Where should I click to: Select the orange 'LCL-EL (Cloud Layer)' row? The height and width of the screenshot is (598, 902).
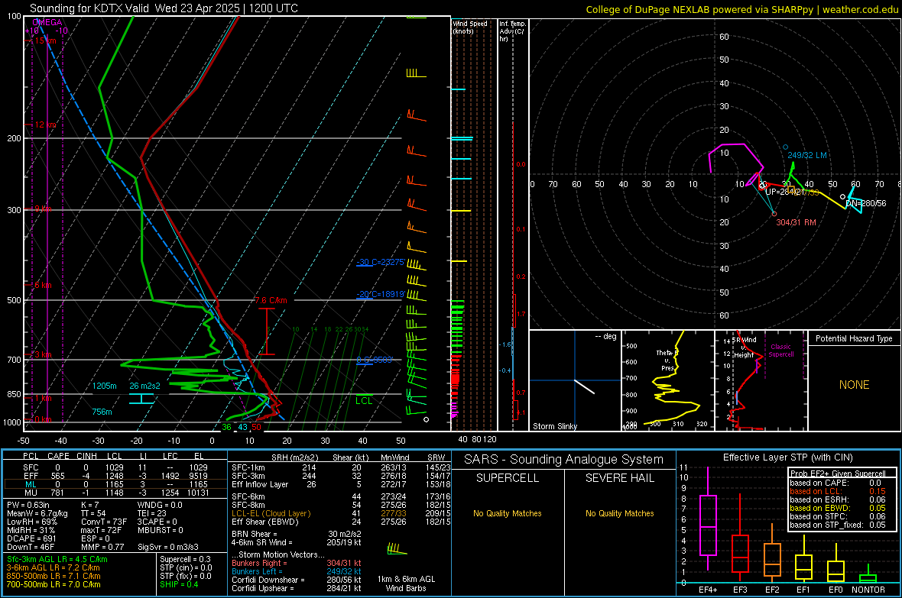pos(341,513)
